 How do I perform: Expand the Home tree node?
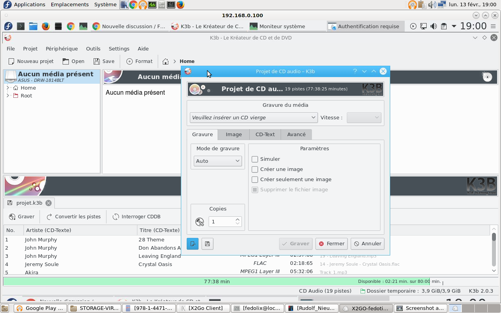tap(8, 88)
